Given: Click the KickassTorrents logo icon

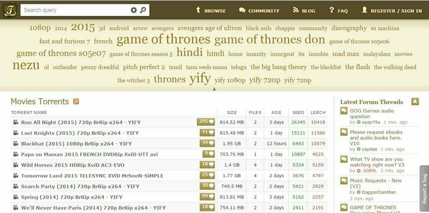Looking at the screenshot, I should click(10, 10).
